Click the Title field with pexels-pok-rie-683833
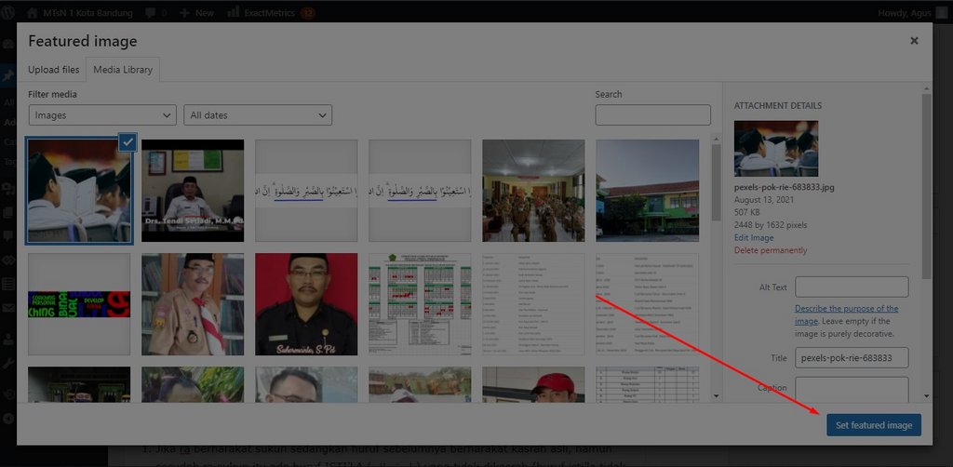 [852, 357]
